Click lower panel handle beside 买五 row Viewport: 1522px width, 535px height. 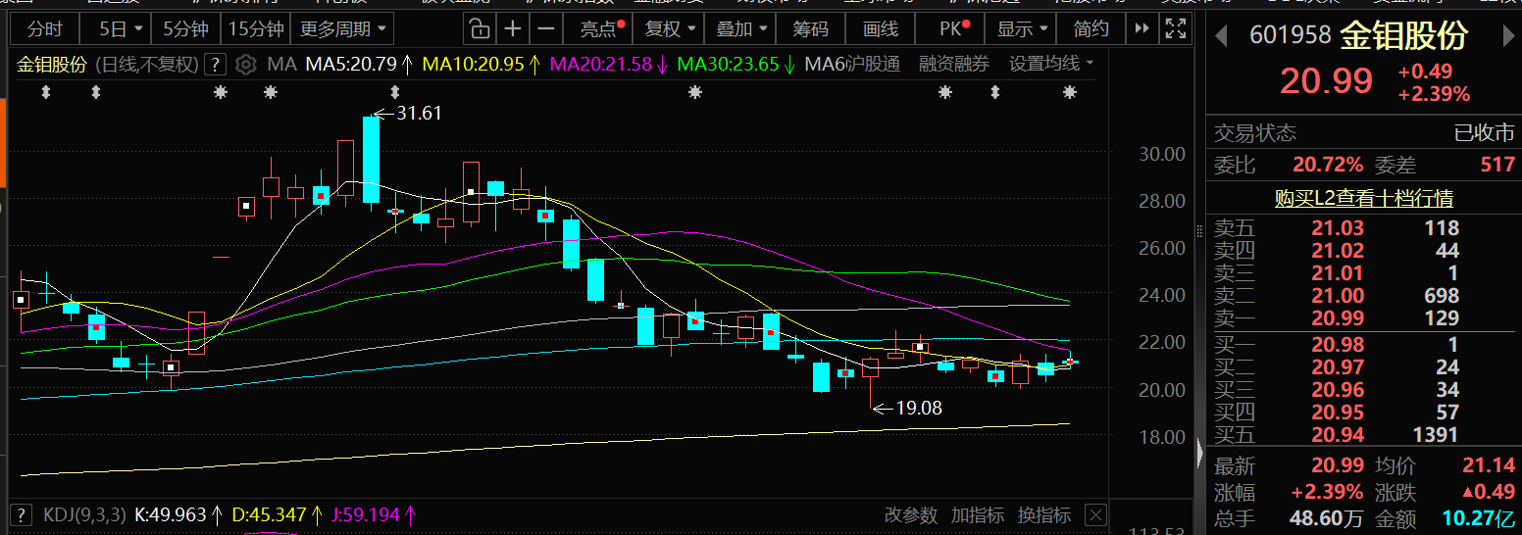(x=1198, y=455)
